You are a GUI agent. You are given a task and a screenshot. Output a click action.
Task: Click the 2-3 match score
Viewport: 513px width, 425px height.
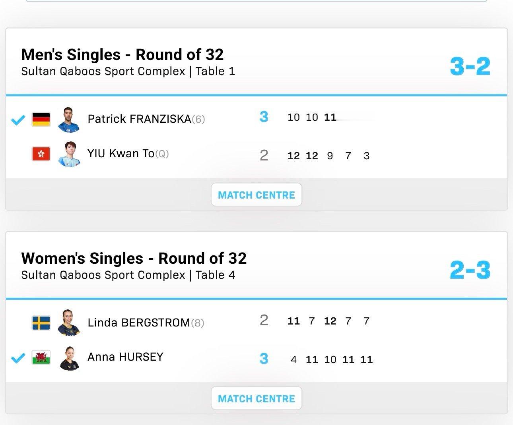coord(470,270)
